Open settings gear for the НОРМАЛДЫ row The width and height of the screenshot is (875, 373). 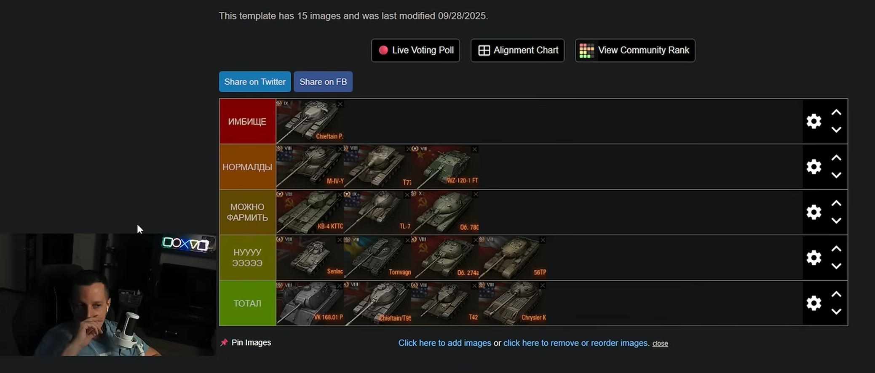(813, 167)
